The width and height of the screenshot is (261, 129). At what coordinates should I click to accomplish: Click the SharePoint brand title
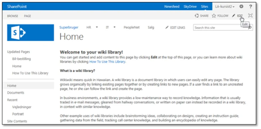pos(17,7)
